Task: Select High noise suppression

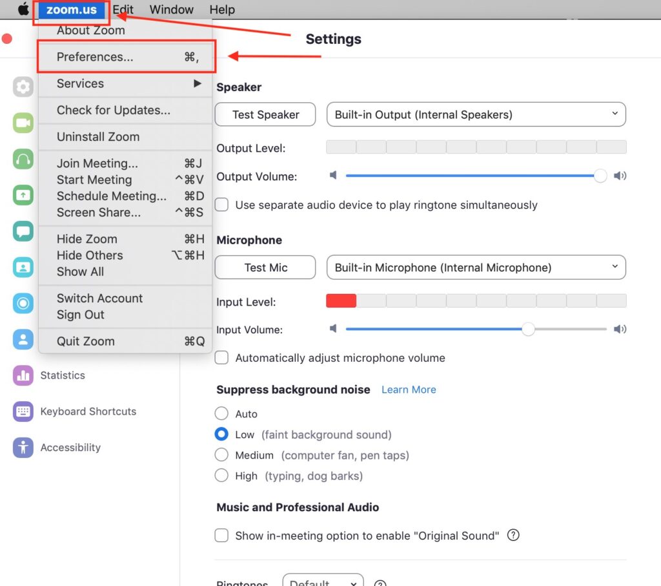Action: tap(222, 475)
